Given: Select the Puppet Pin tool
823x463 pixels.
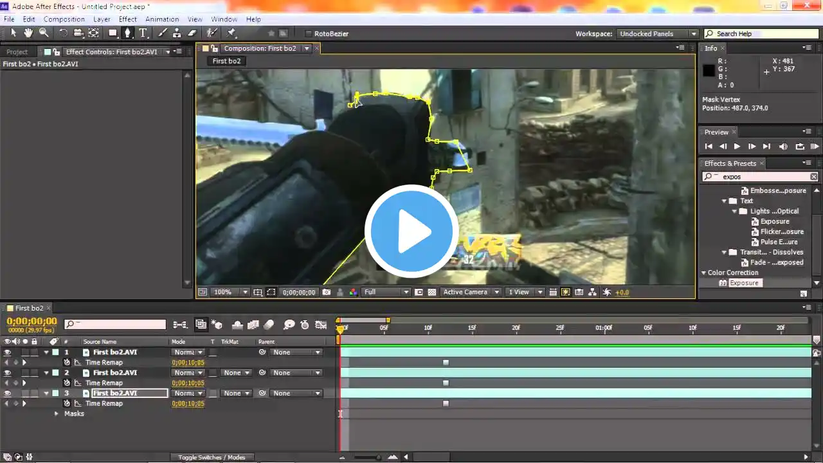Looking at the screenshot, I should point(231,33).
